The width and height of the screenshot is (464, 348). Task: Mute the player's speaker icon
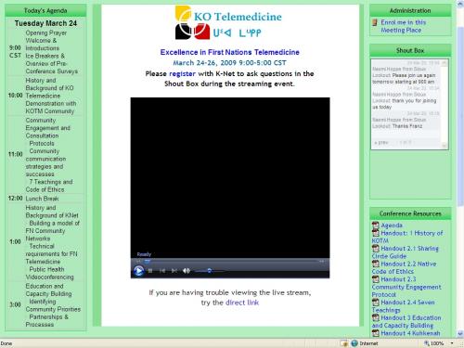(187, 271)
